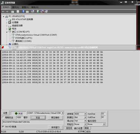The image size is (140, 134).
Task: Open the 帮助(H) menu
Action: 35,7
